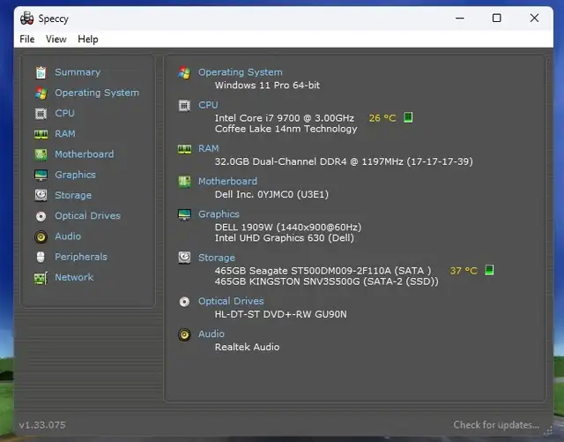This screenshot has width=564, height=442.
Task: Click the Network card icon in sidebar
Action: pyautogui.click(x=41, y=278)
